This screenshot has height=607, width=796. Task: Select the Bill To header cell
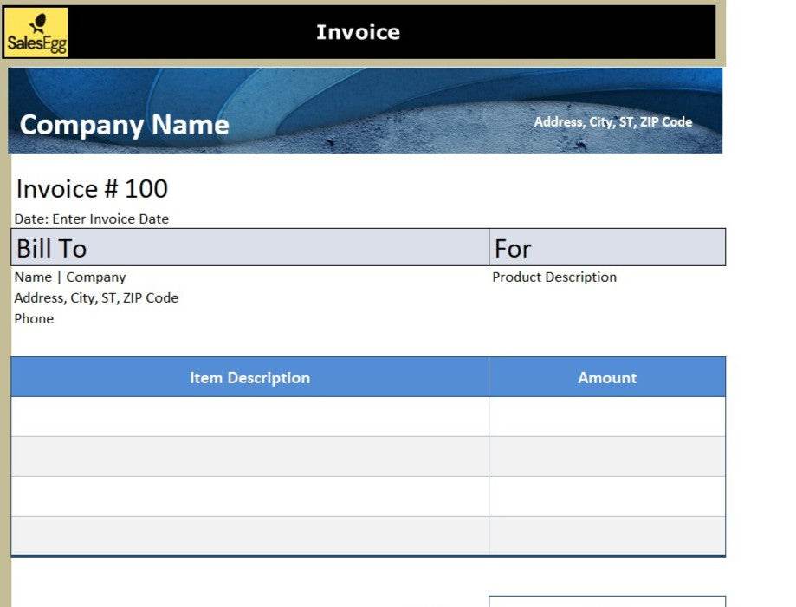pos(249,248)
